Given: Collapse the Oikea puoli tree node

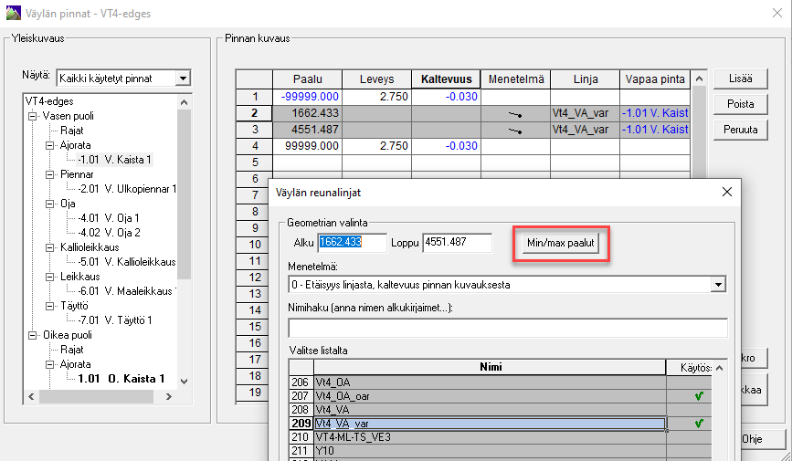Looking at the screenshot, I should pyautogui.click(x=33, y=335).
